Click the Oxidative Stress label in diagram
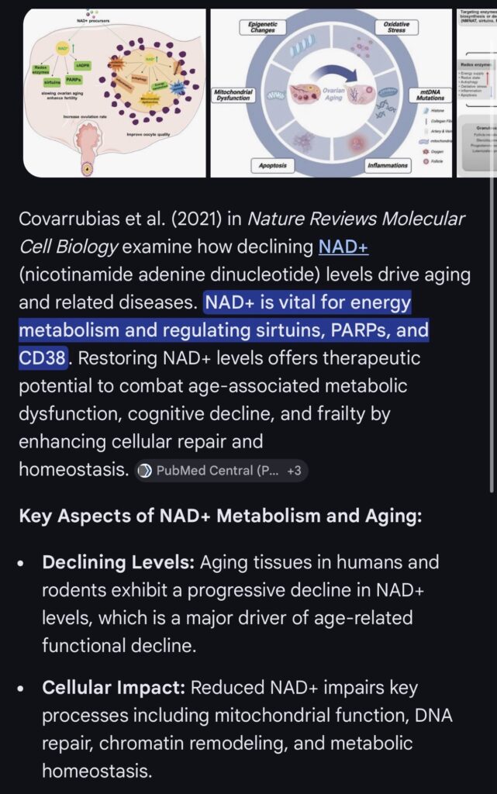The width and height of the screenshot is (497, 794). [x=396, y=27]
